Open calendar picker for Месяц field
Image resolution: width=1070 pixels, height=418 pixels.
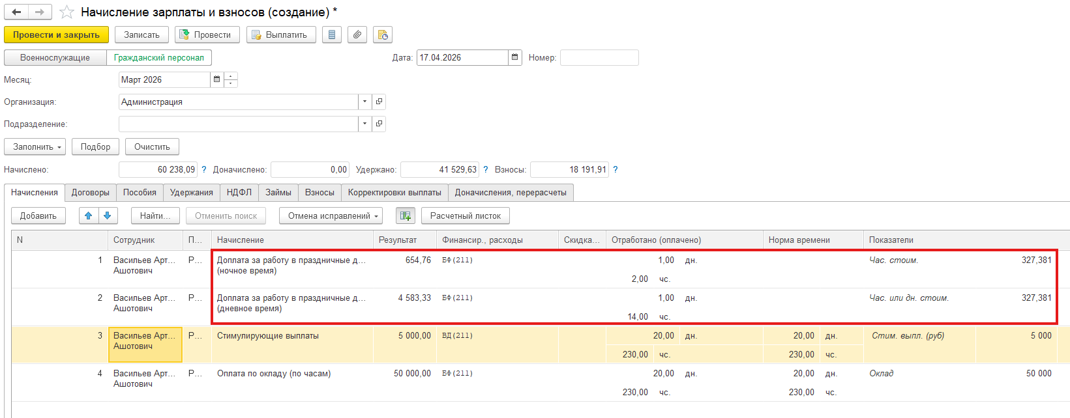coord(217,79)
